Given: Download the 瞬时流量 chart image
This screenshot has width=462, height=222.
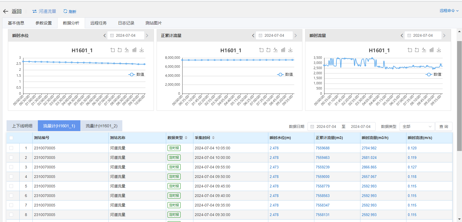Looking at the screenshot, I should (439, 50).
